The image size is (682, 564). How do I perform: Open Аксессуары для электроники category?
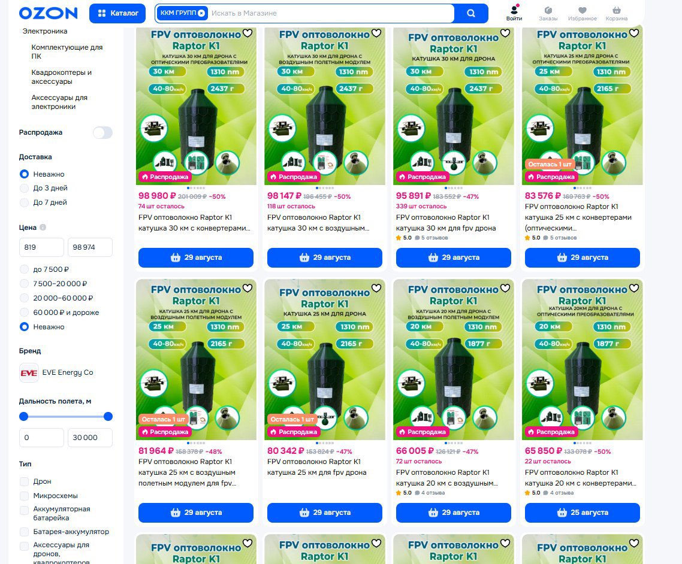point(59,102)
